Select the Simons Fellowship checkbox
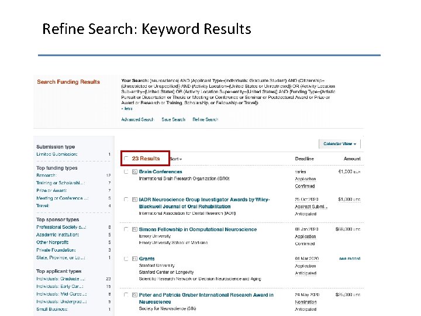 [126, 229]
